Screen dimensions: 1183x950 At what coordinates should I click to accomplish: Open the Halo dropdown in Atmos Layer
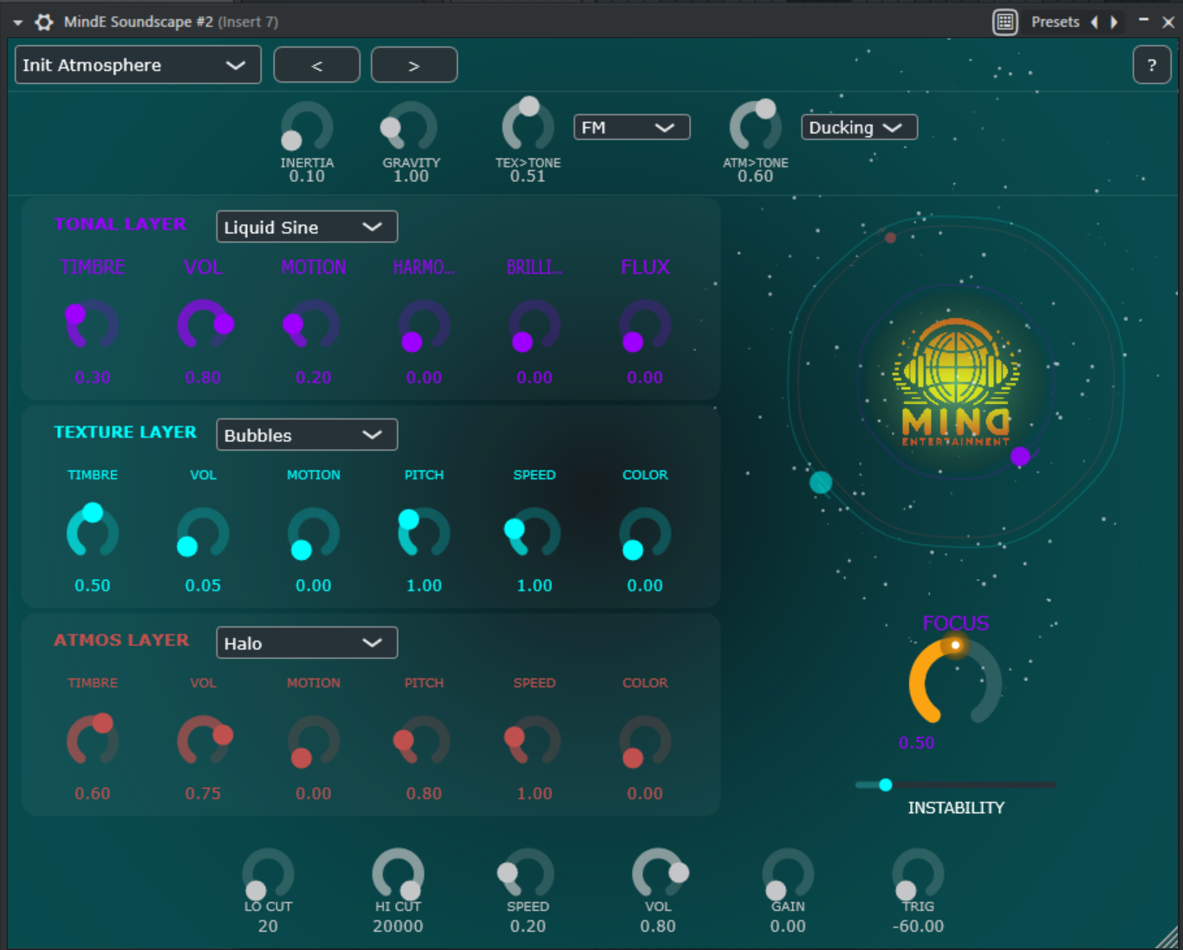pos(306,642)
